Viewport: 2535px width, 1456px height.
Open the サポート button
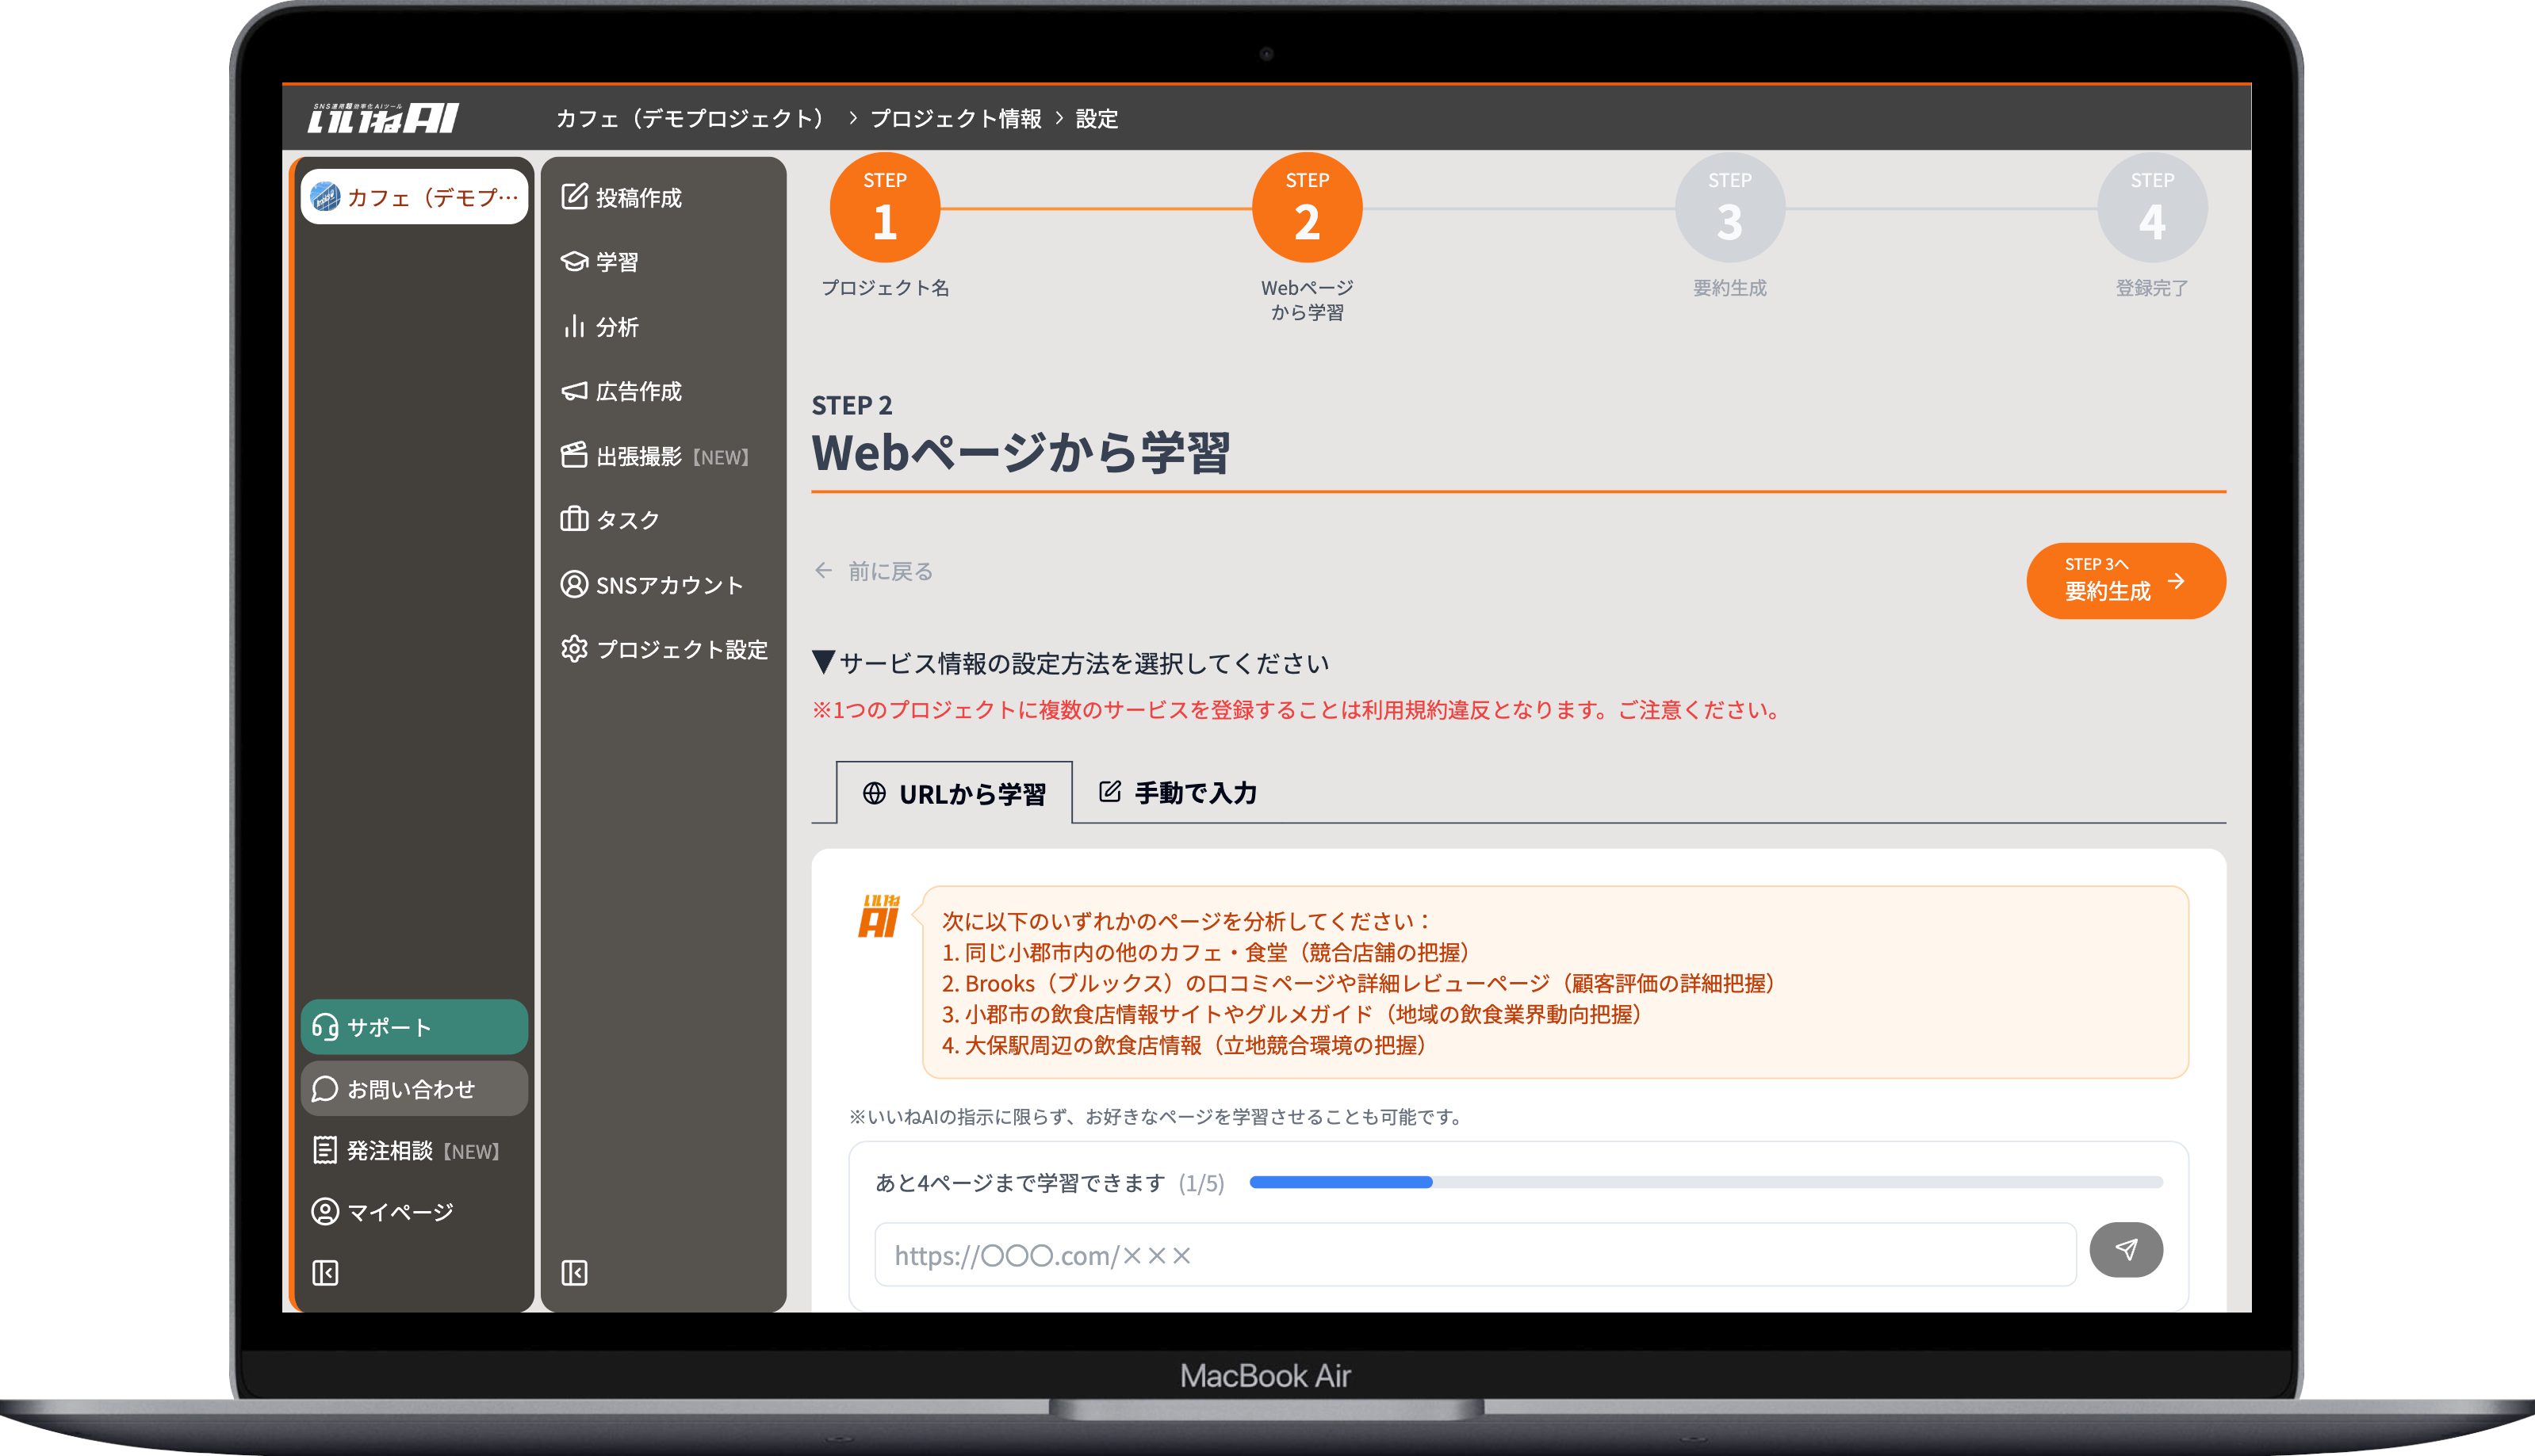(414, 1027)
